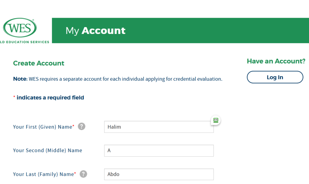Click the Have an Account? heading
Screen dimensions: 309x184
coord(276,61)
